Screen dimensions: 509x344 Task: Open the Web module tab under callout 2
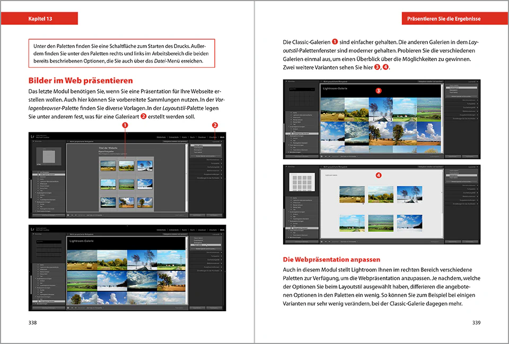[x=222, y=138]
